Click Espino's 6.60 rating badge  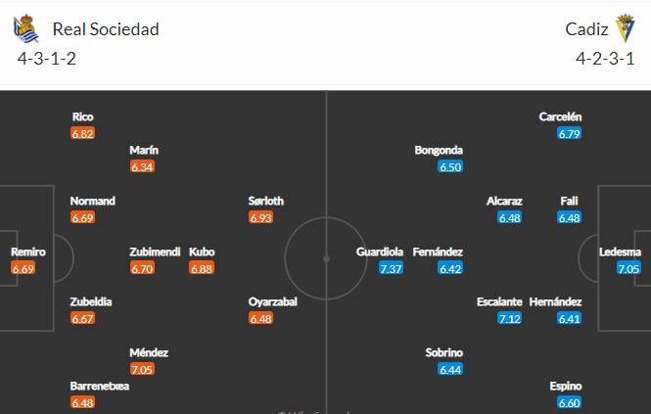click(x=569, y=403)
